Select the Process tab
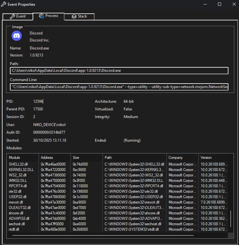The image size is (239, 245). (49, 16)
